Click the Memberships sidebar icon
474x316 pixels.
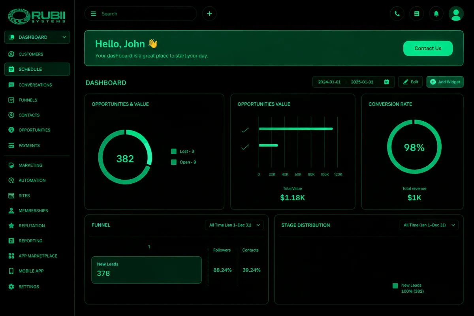pos(11,211)
